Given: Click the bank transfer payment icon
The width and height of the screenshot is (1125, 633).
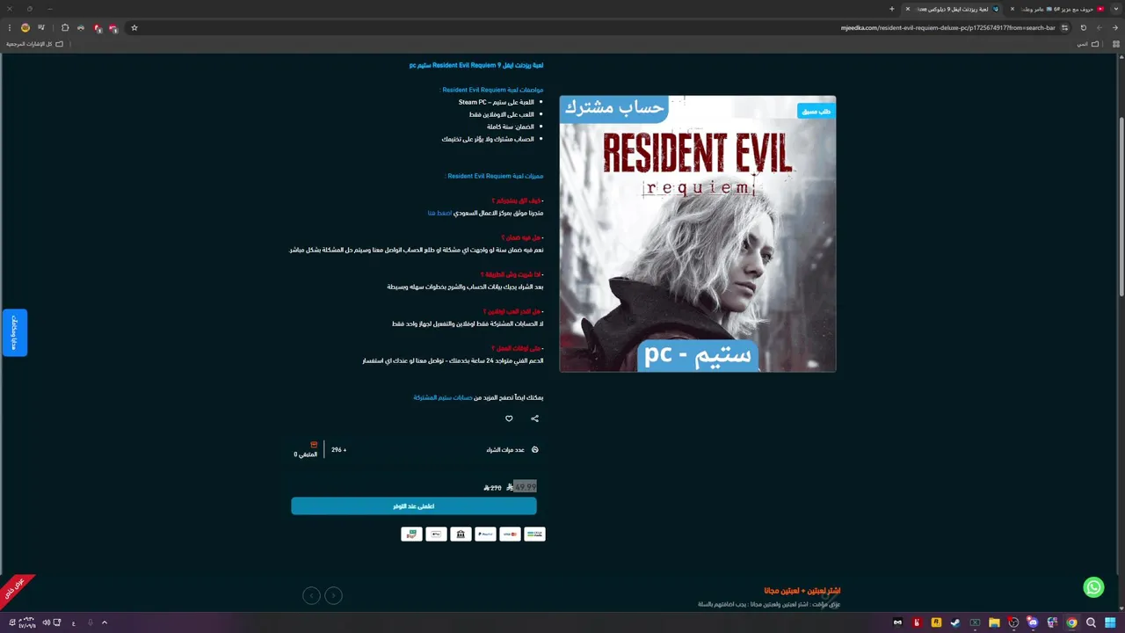Looking at the screenshot, I should pos(461,534).
